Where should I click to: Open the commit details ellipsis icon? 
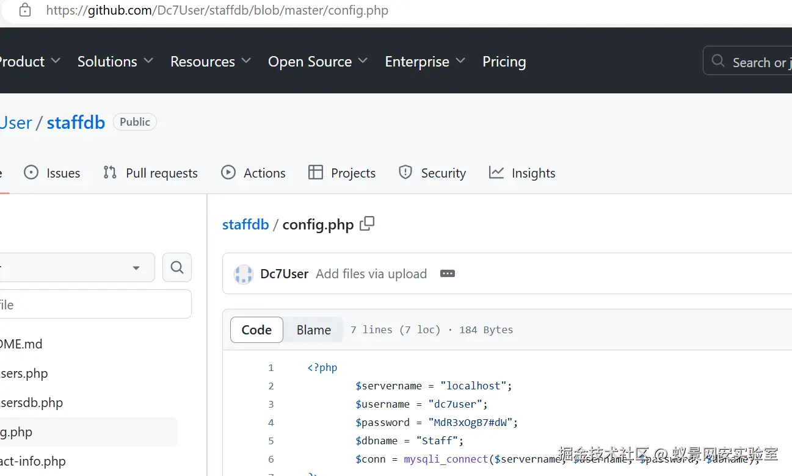coord(448,274)
